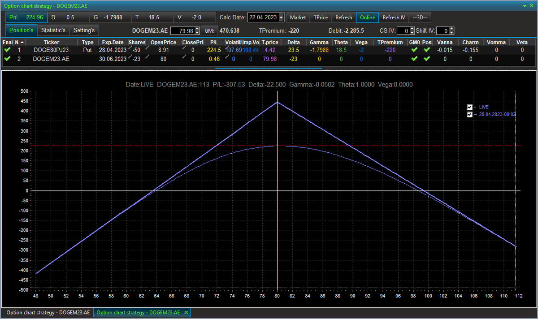Switch to the Statistic's tab
This screenshot has width=538, height=319.
(53, 30)
